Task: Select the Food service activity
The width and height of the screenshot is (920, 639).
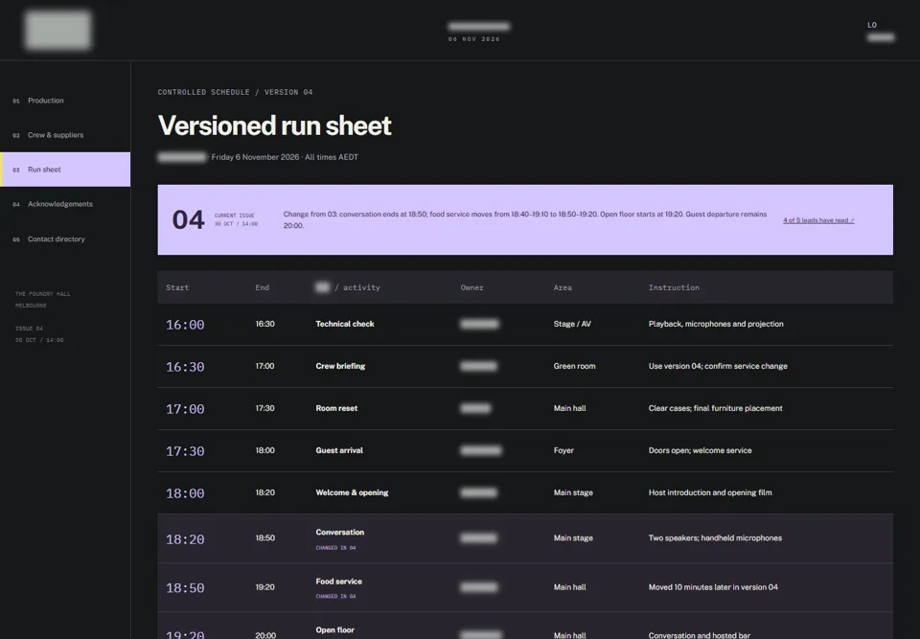Action: coord(338,582)
